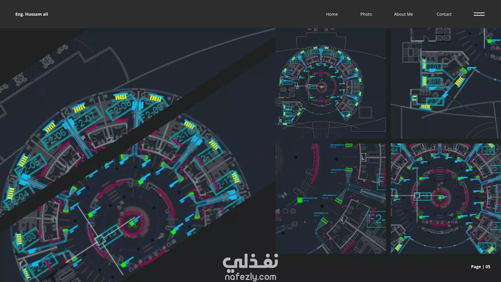Image resolution: width=501 pixels, height=282 pixels.
Task: Open the top-right F2-01 rooms plan thumbnail
Action: coord(446,83)
